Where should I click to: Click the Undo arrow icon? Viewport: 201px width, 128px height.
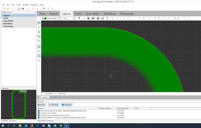pyautogui.click(x=44, y=9)
